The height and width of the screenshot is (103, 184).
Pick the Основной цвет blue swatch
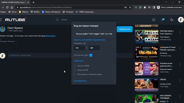(91, 55)
